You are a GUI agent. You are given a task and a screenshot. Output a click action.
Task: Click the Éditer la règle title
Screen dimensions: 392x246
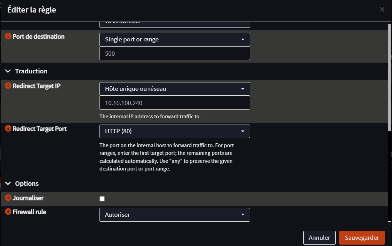coord(32,10)
